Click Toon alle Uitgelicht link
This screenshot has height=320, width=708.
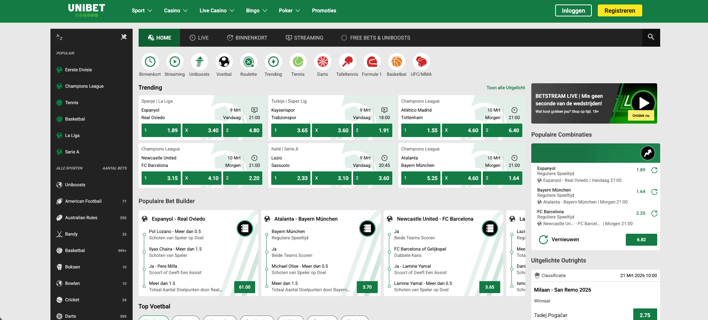coord(506,88)
